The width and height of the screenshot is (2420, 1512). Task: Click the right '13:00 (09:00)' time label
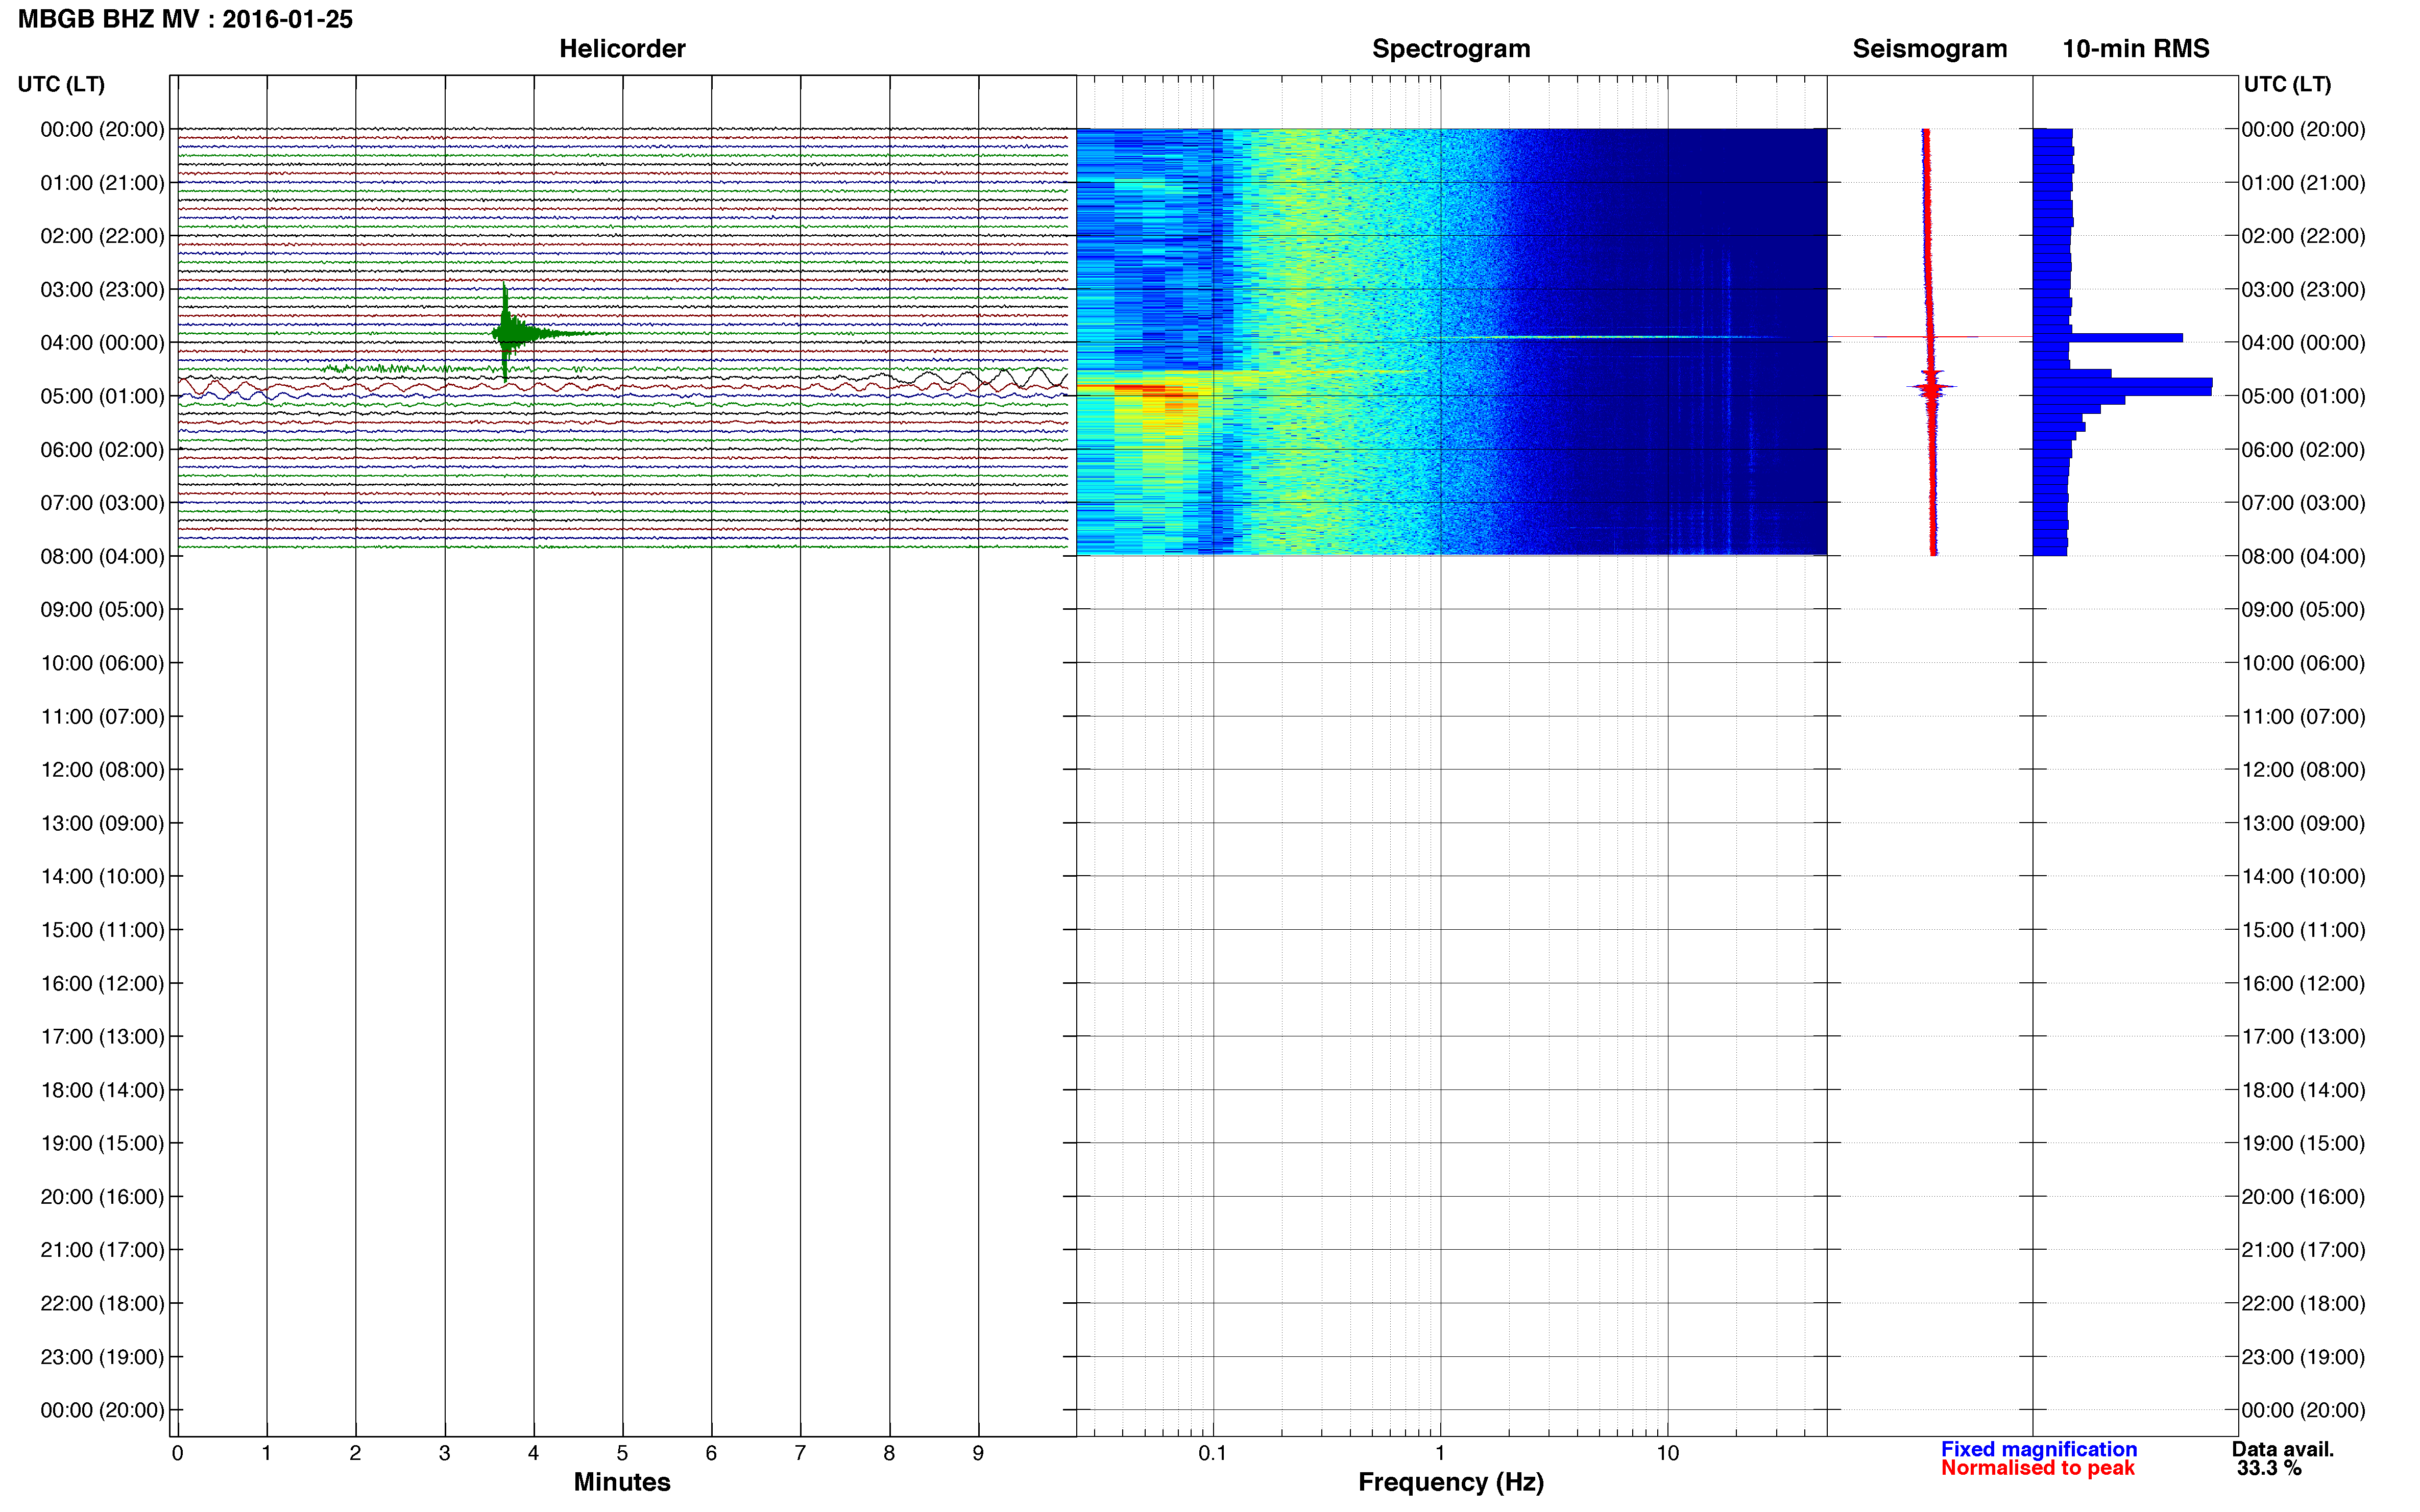point(2303,823)
